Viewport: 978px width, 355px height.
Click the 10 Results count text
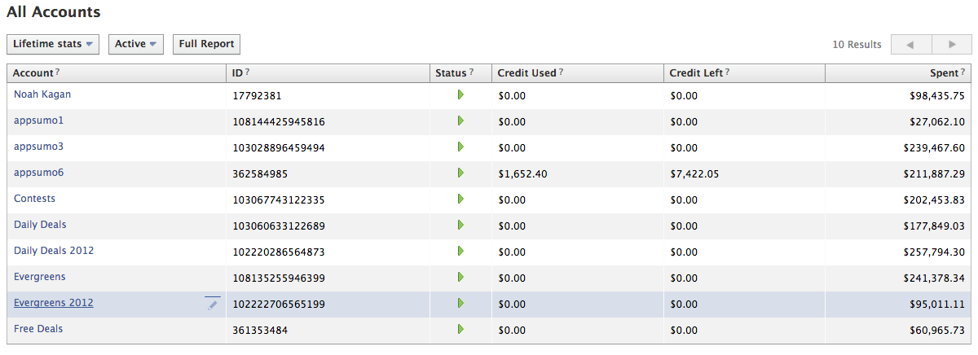click(x=857, y=45)
